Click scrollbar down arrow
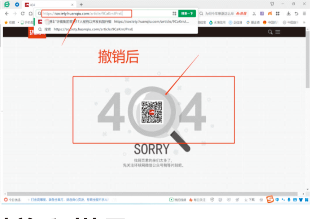Image resolution: width=310 pixels, height=219 pixels. pyautogui.click(x=307, y=189)
